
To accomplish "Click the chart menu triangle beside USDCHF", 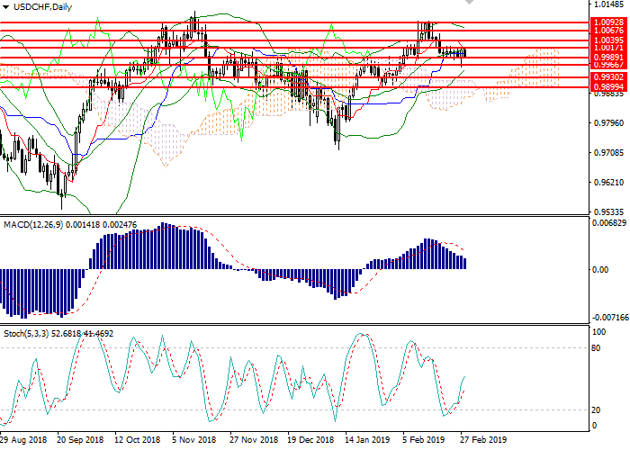I will tap(5, 7).
